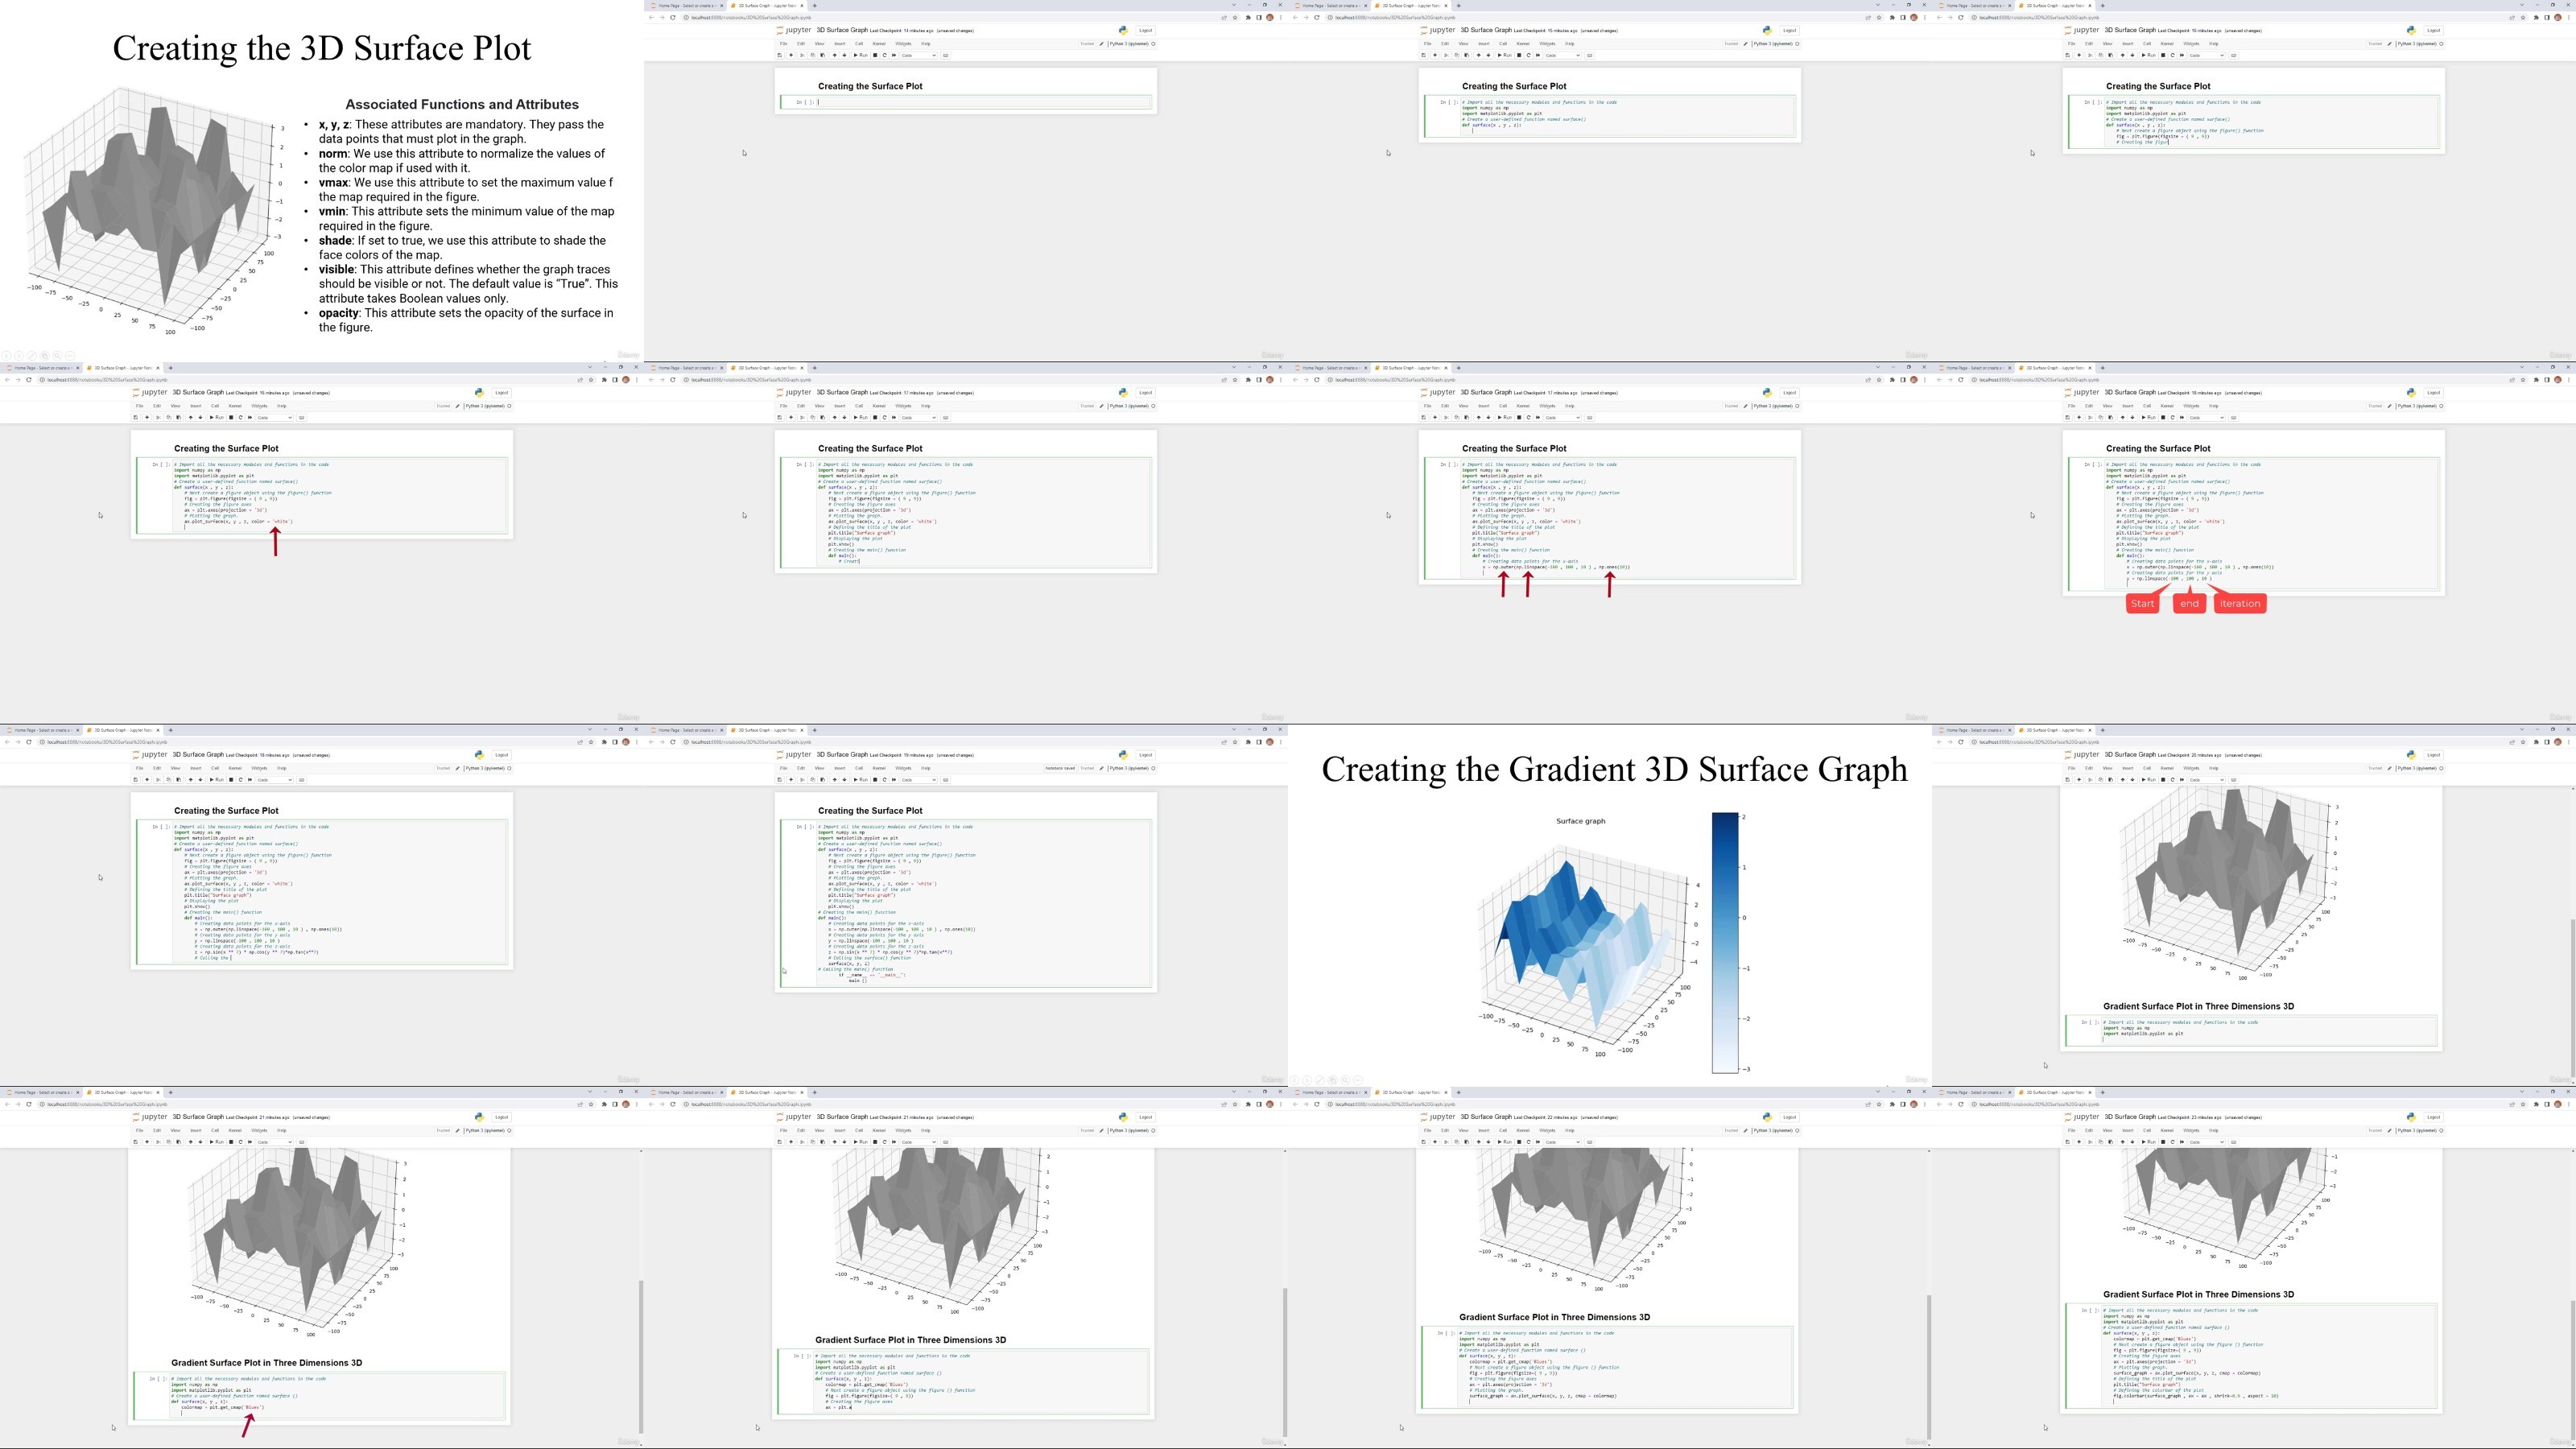In the colorbar code frame, open the Help menu
The image size is (2576, 1449).
(2214, 1131)
